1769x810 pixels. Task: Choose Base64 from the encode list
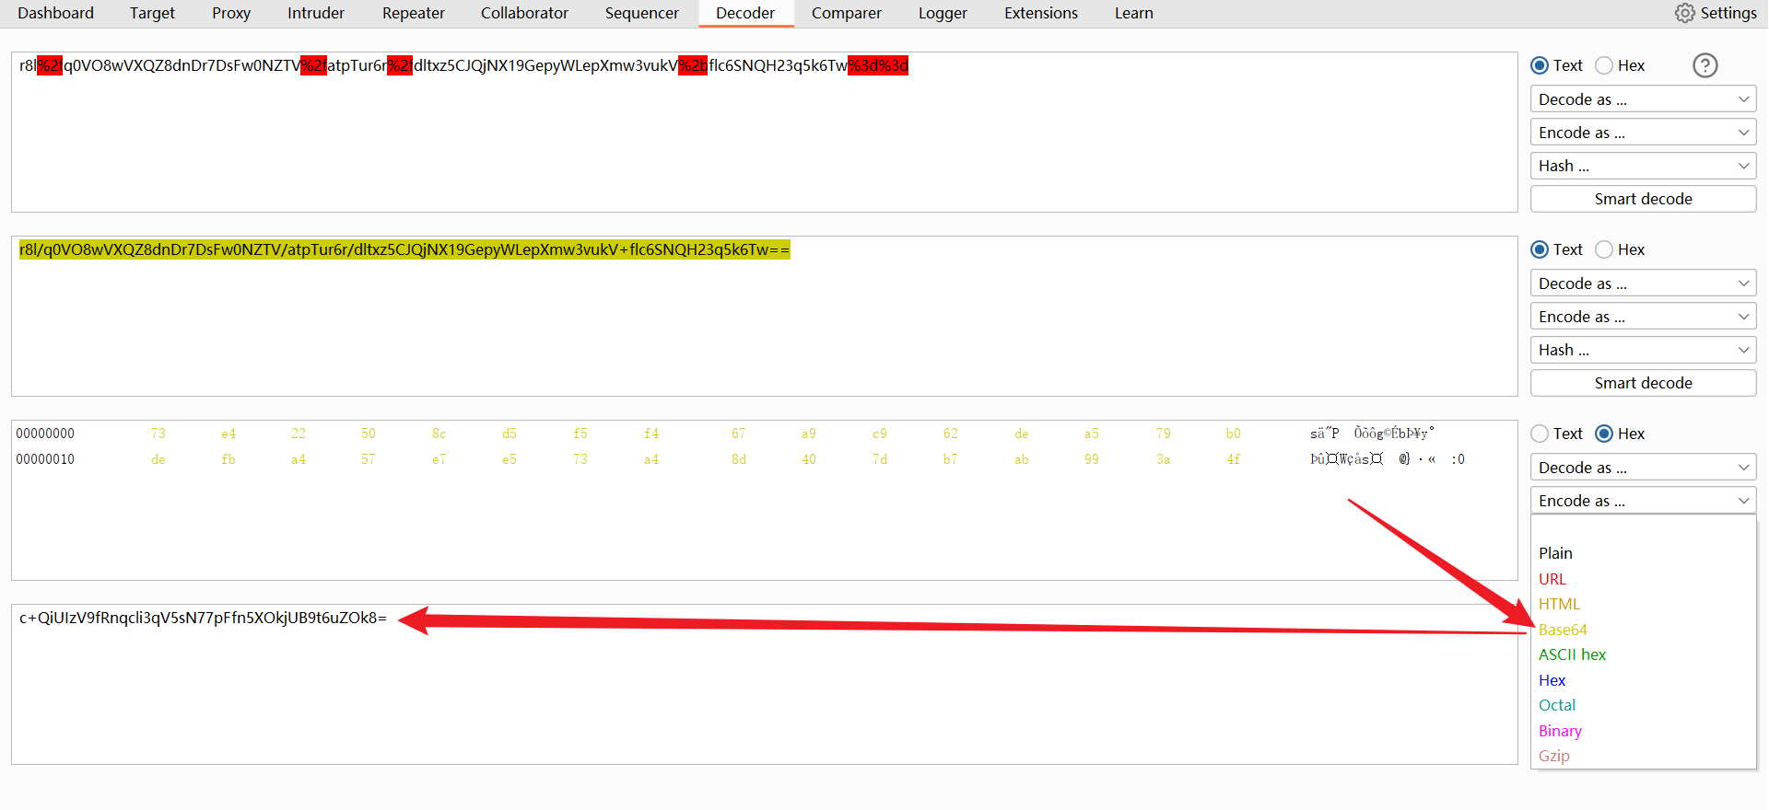click(x=1563, y=630)
